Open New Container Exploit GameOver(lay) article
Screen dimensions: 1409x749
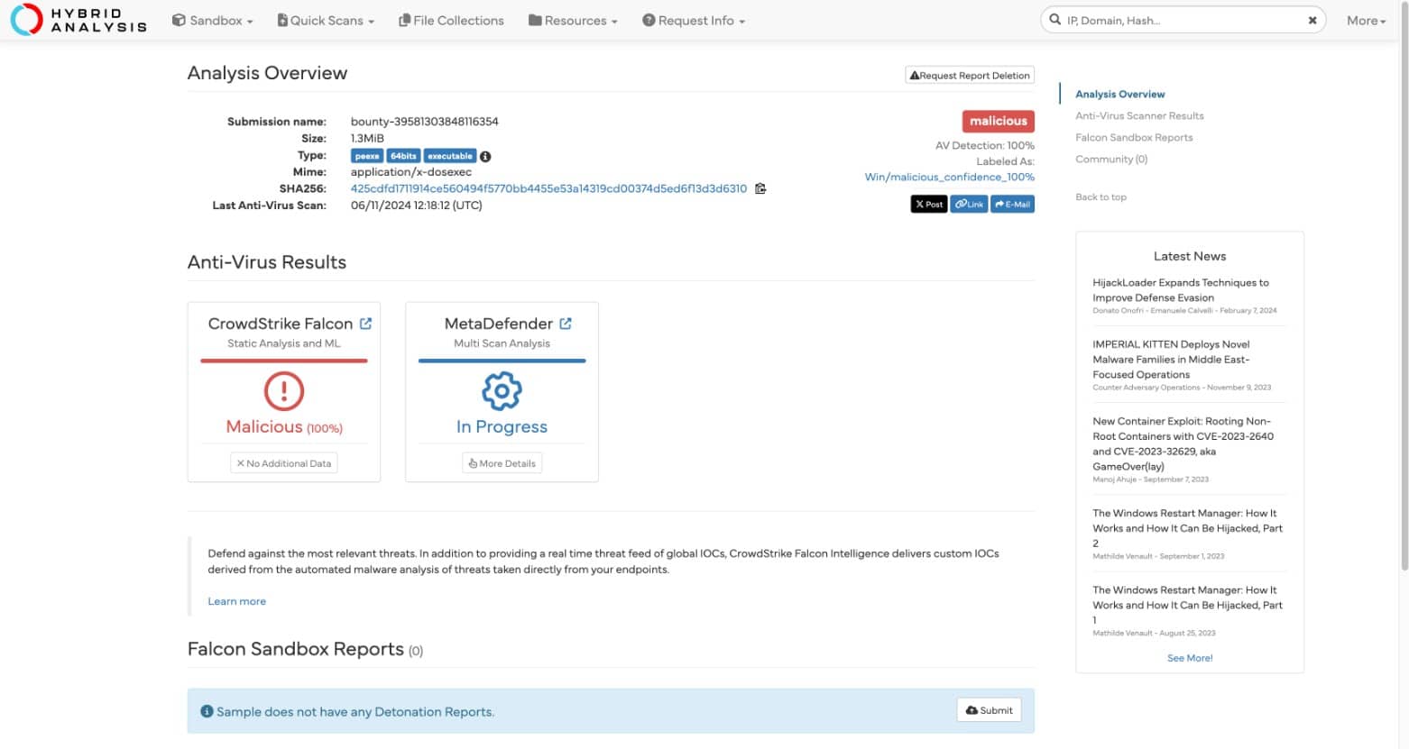tap(1183, 443)
